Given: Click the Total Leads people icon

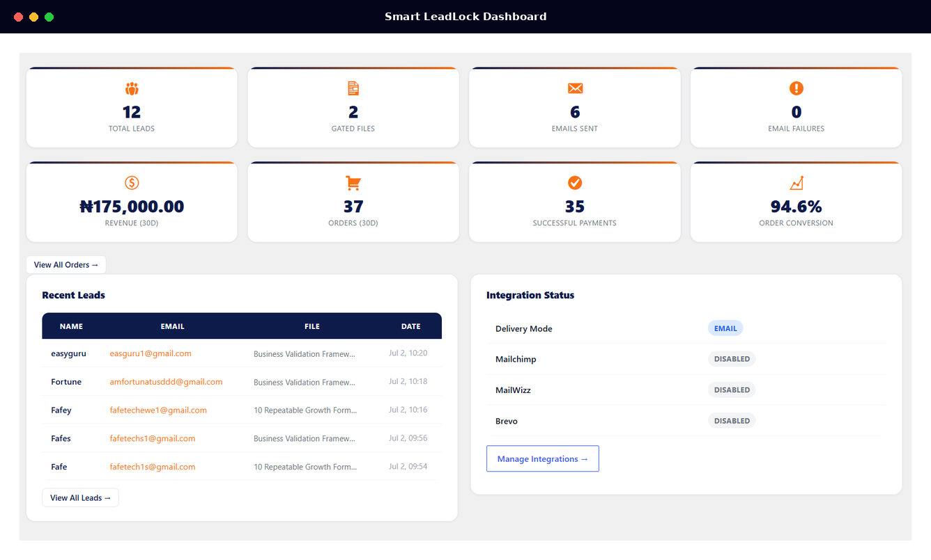Looking at the screenshot, I should pos(132,88).
